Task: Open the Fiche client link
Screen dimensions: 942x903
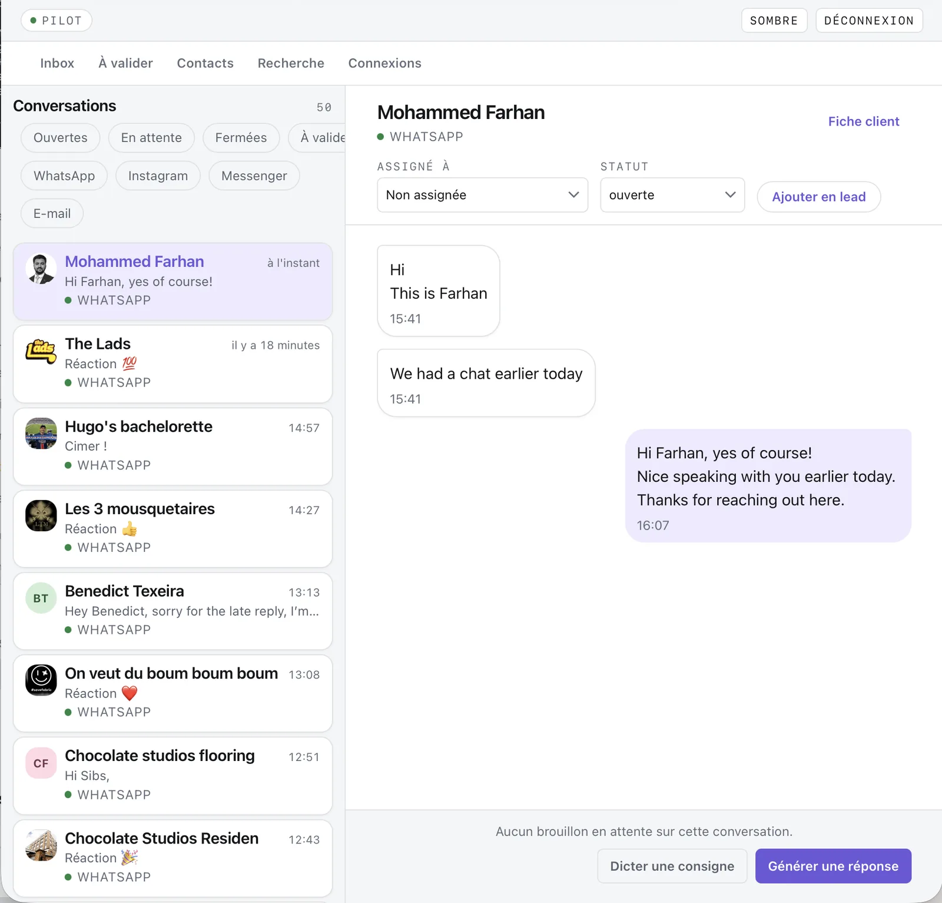Action: tap(864, 121)
